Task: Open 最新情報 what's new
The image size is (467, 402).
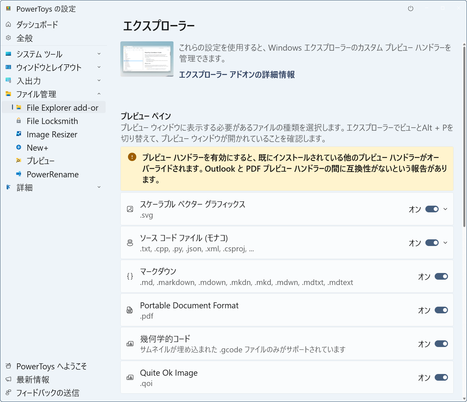Action: 54,379
